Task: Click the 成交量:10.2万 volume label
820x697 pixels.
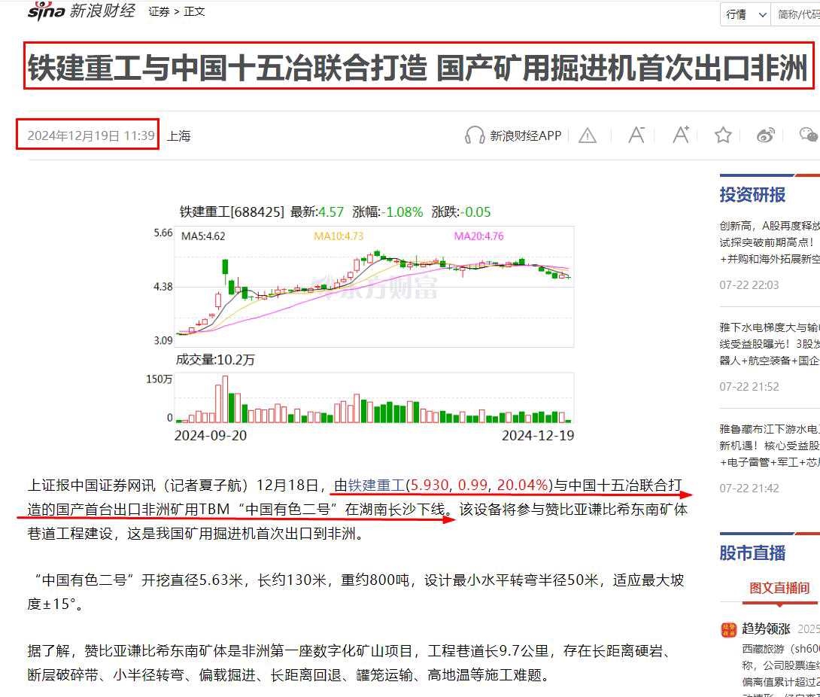Action: [215, 360]
